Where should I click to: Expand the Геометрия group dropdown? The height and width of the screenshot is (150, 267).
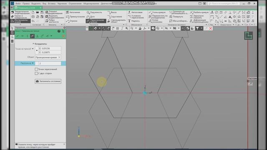pos(124,25)
